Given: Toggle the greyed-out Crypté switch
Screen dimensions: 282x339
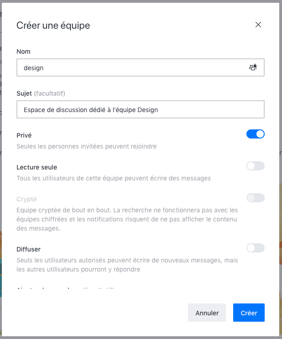Looking at the screenshot, I should pyautogui.click(x=256, y=198).
